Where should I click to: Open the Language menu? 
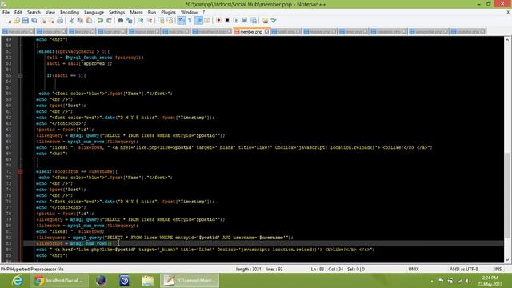click(94, 12)
